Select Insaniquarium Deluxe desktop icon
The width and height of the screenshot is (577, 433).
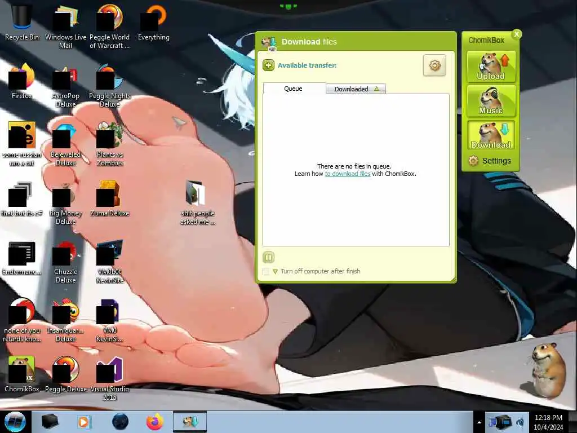65,320
